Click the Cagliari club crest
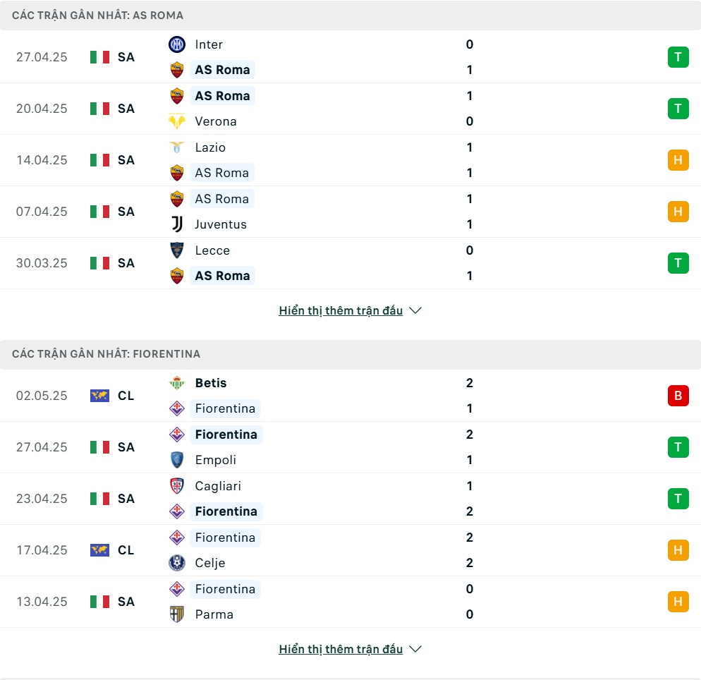701x680 pixels. (177, 485)
